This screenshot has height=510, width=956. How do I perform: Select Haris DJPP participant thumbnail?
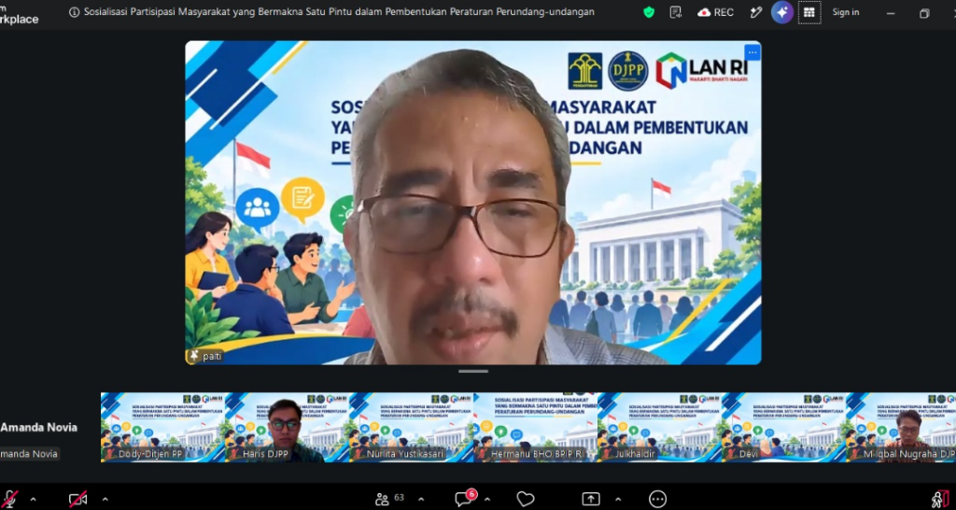click(288, 427)
